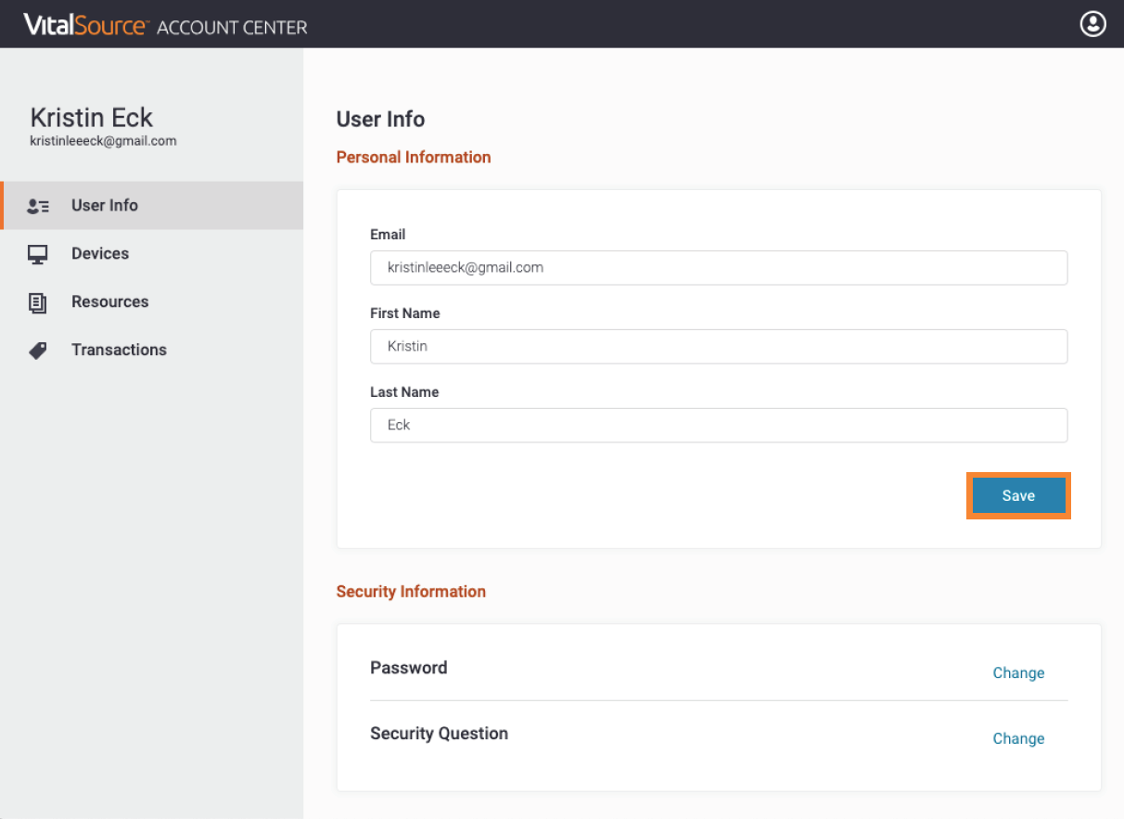Click the User Info person-list icon

[x=38, y=206]
